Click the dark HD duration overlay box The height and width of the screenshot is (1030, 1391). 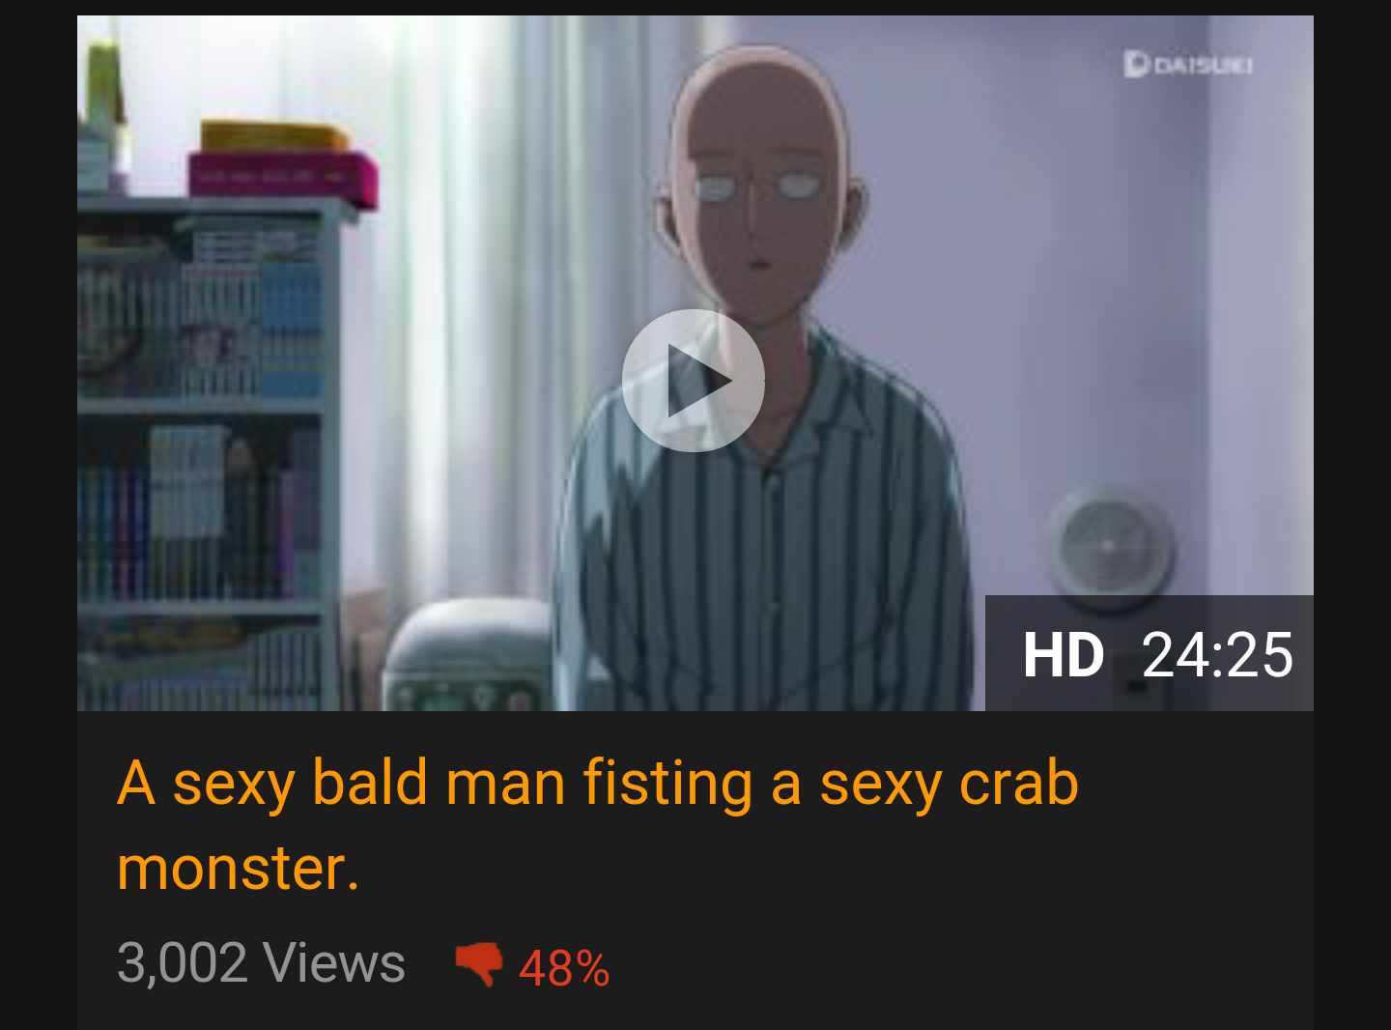point(1150,653)
